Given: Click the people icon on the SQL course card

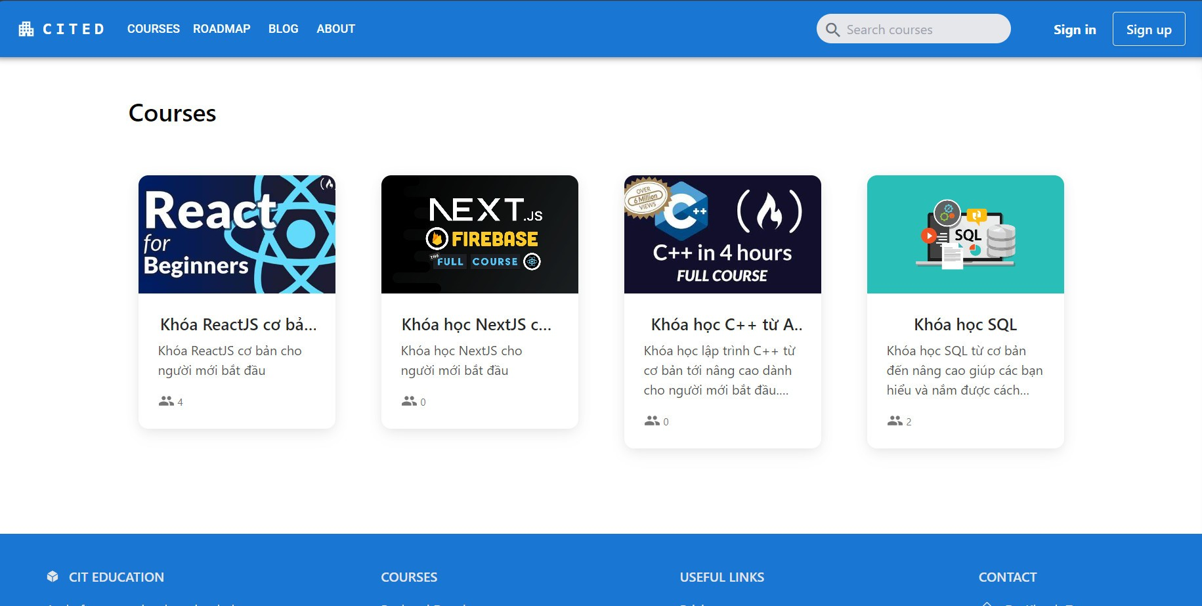Looking at the screenshot, I should click(x=894, y=421).
